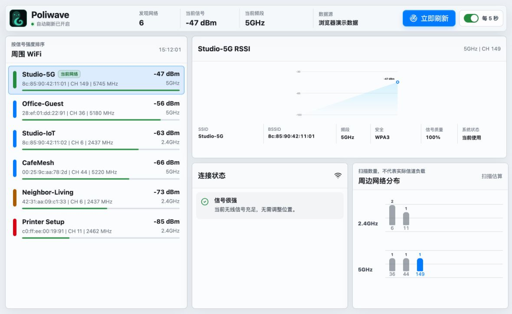Click the 5GHz channel 36 bar
The image size is (512, 314).
pyautogui.click(x=392, y=265)
